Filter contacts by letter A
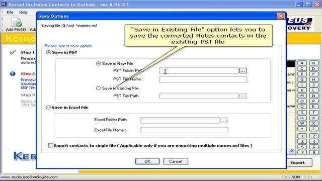Screen dimensions: 322x181 [302, 63]
